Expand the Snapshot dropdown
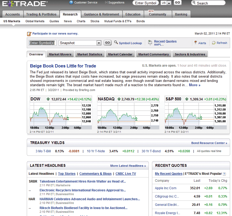This screenshot has height=216, width=232. click(x=99, y=43)
